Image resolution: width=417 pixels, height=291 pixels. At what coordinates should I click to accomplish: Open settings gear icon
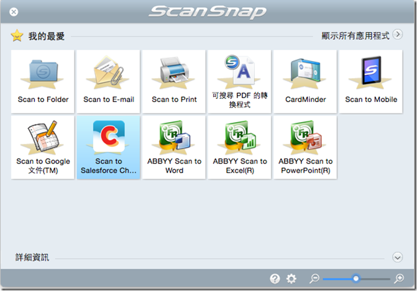pos(291,278)
